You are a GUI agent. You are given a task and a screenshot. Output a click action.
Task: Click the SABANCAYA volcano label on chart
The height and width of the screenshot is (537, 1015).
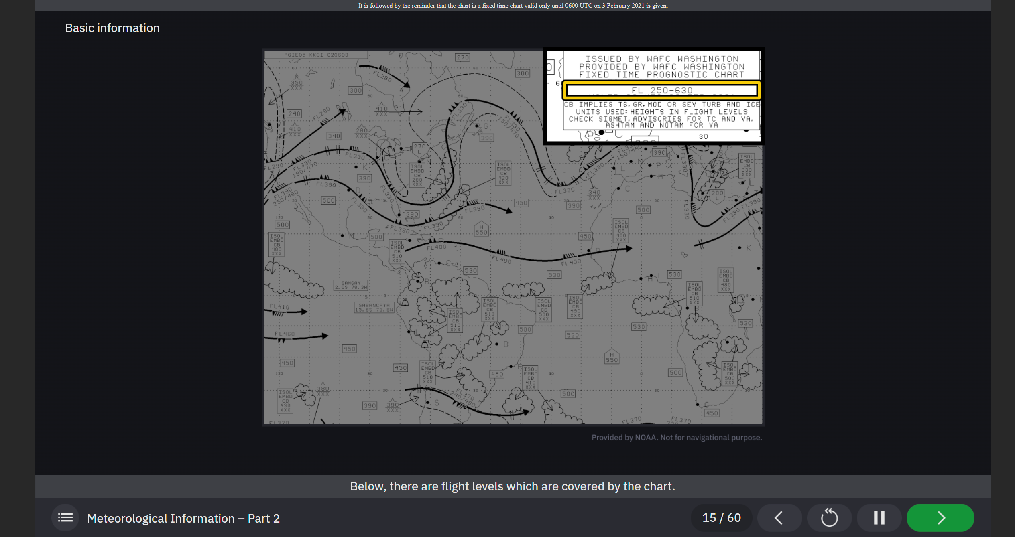coord(374,307)
